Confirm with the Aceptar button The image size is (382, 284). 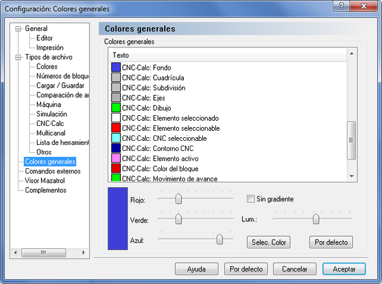344,269
